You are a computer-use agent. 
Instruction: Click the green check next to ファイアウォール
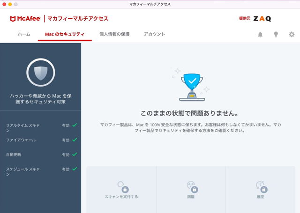tap(75, 140)
